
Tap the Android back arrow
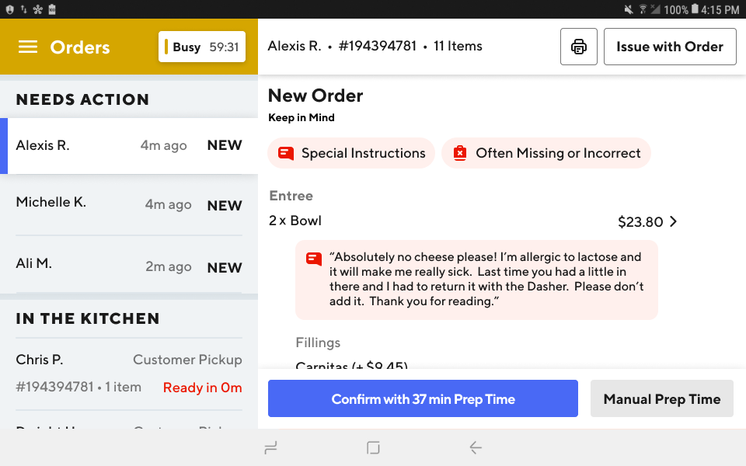476,447
